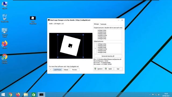Click Generate bootres.dll button

tap(108, 56)
